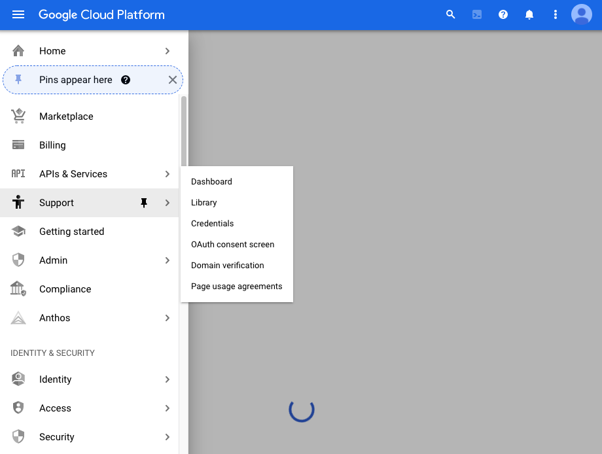602x454 pixels.
Task: Click the Security shield icon
Action: (x=18, y=436)
